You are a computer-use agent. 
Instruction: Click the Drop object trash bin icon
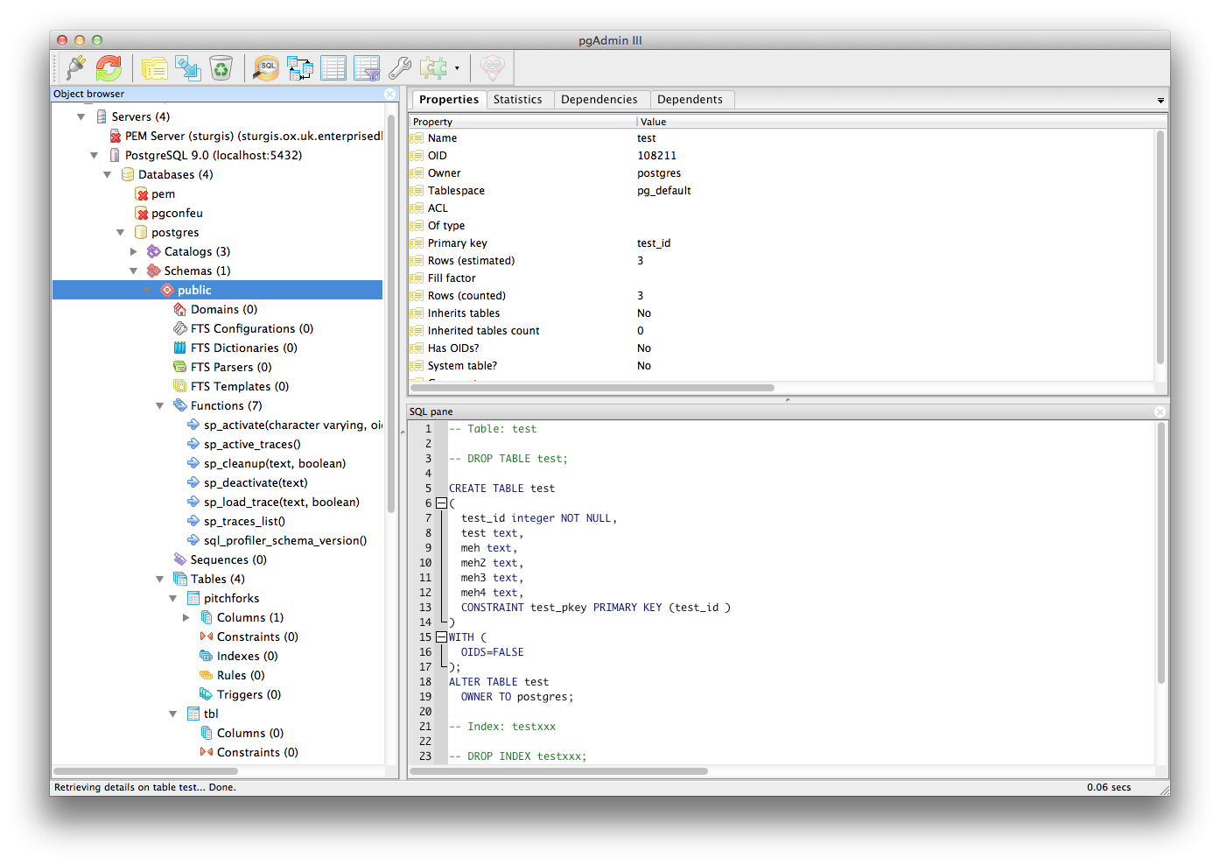coord(221,67)
